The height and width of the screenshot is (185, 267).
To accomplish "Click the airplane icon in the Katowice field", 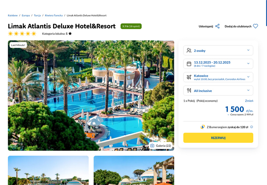I will (189, 77).
